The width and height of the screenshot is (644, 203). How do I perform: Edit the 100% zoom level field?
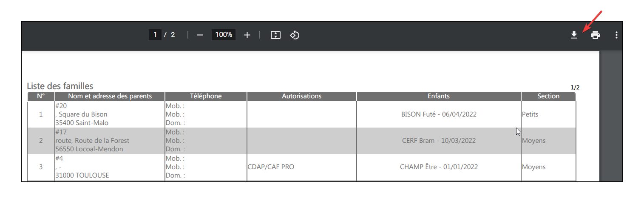[x=224, y=35]
